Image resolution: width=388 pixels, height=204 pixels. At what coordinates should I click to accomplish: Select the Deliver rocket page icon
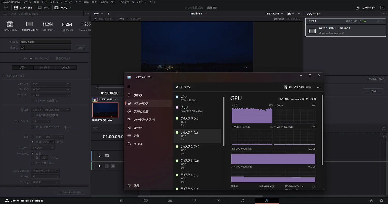click(x=267, y=200)
